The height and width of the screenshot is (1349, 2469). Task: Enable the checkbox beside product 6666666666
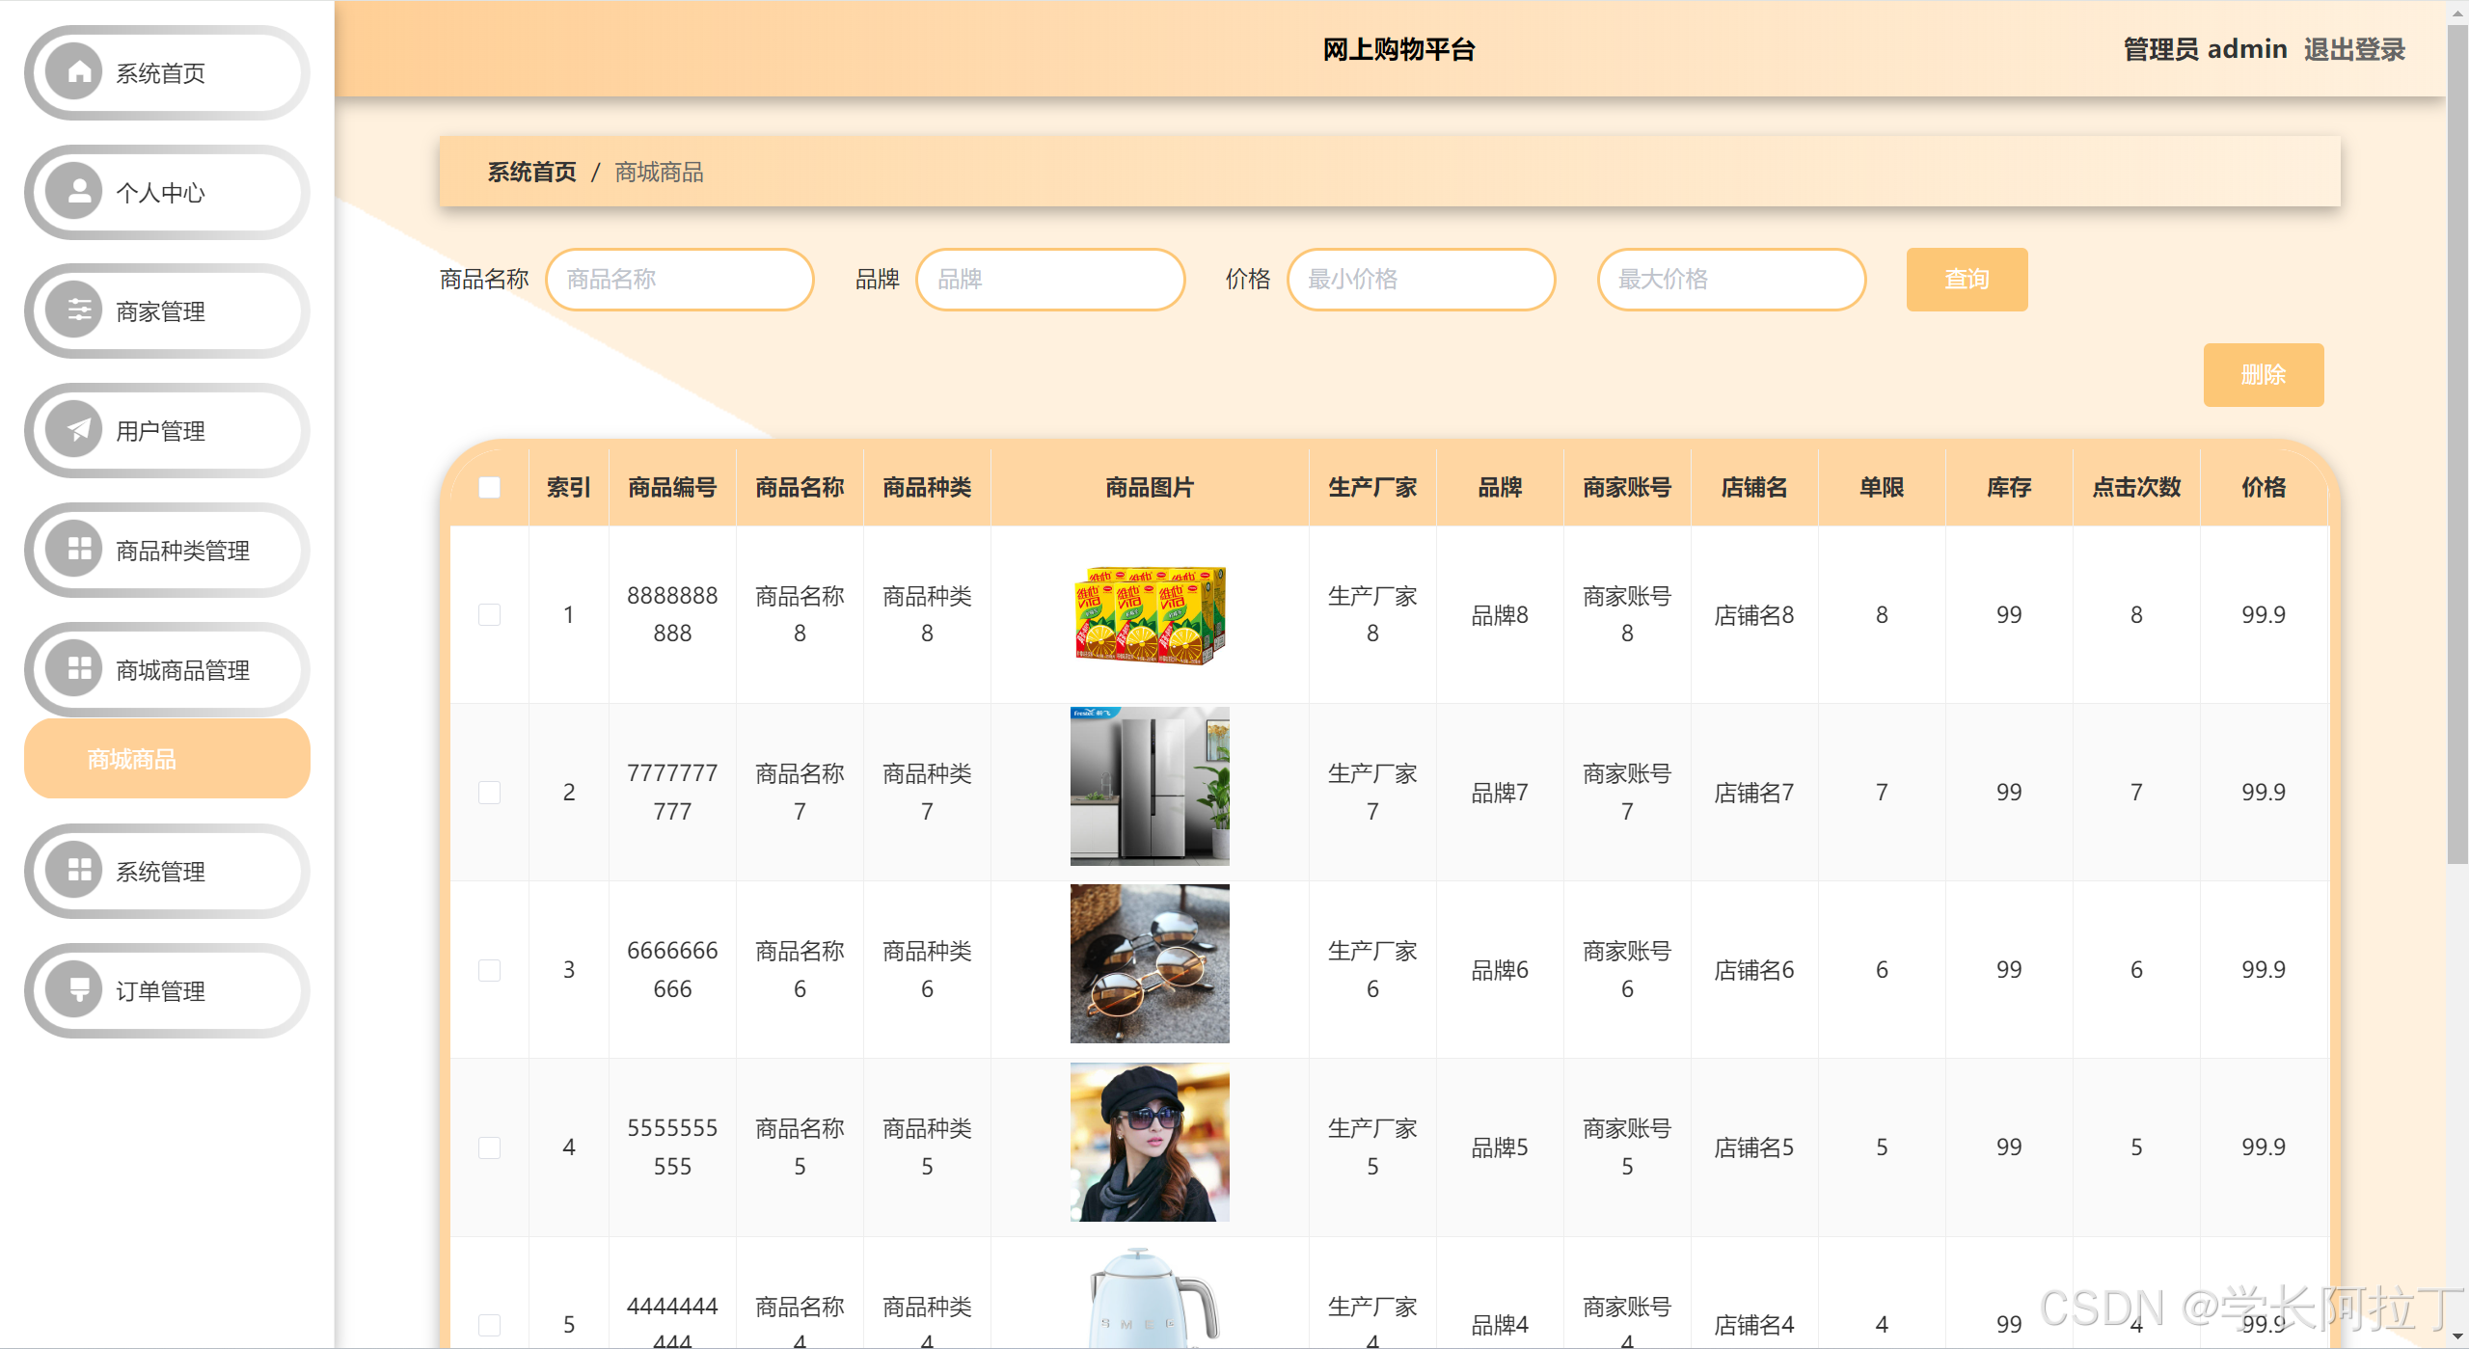tap(489, 970)
